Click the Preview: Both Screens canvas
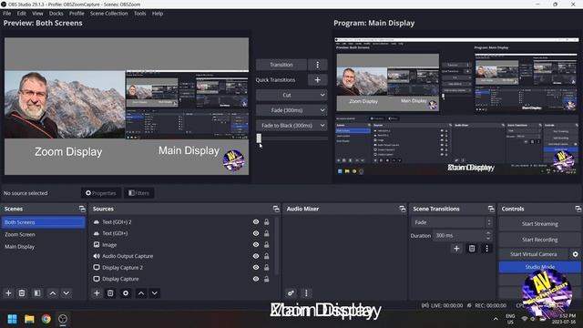This screenshot has height=328, width=583. (x=127, y=106)
